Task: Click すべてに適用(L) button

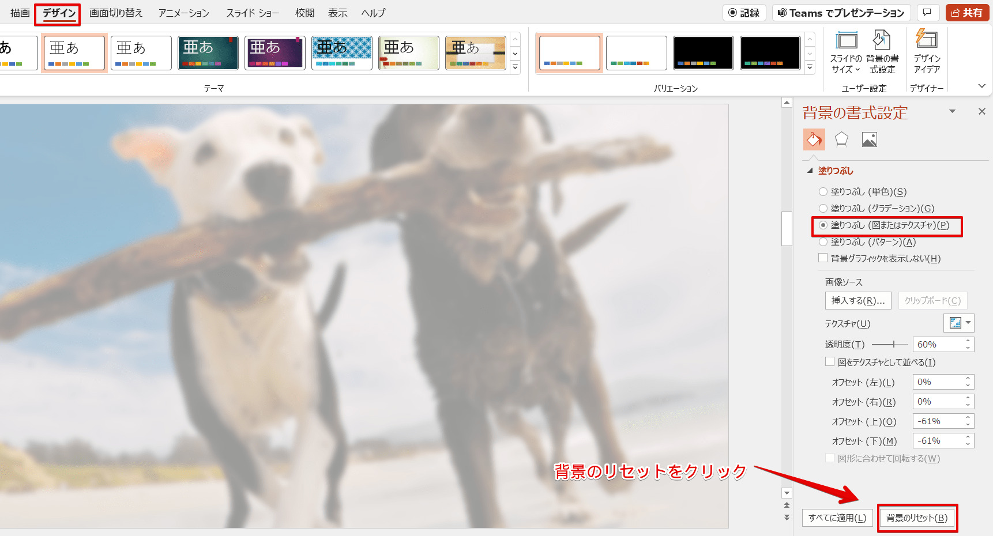Action: coord(837,518)
